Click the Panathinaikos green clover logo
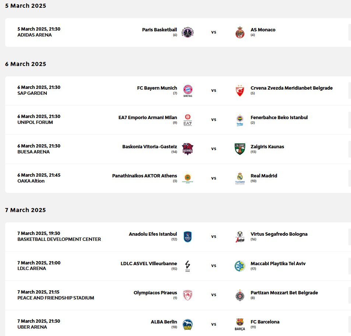Screen dimensions: 351x336 click(x=188, y=178)
